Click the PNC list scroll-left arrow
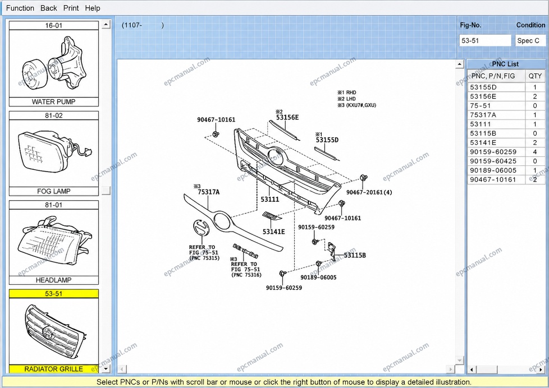Screen dimensions: 549x388 click(472, 369)
